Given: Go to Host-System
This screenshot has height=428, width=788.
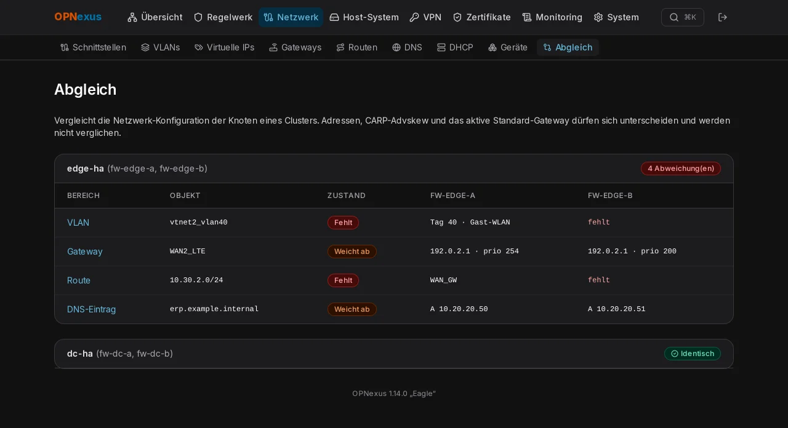Looking at the screenshot, I should click(364, 17).
